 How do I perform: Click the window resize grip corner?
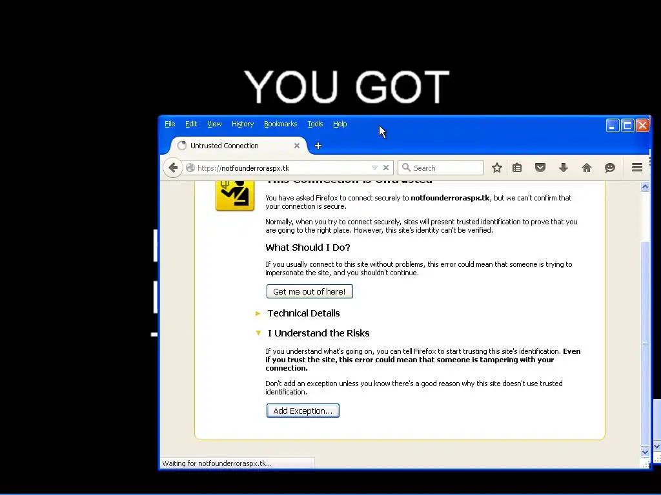click(645, 464)
